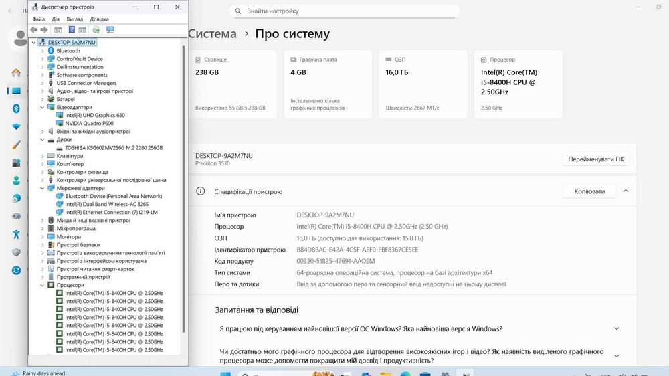Open the Дія menu

pyautogui.click(x=56, y=19)
